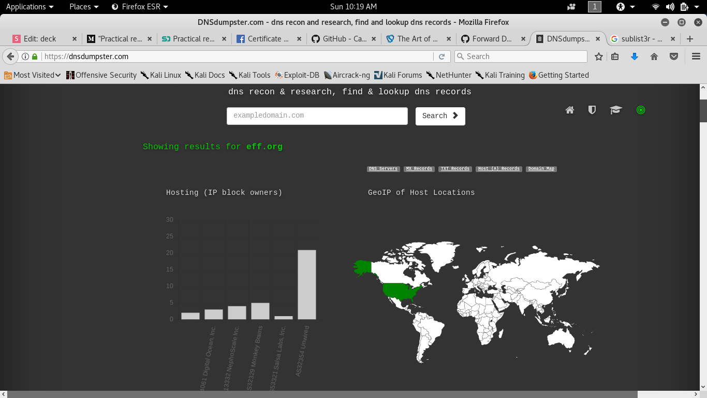
Task: Click the camera recorder icon in top panel
Action: click(571, 7)
